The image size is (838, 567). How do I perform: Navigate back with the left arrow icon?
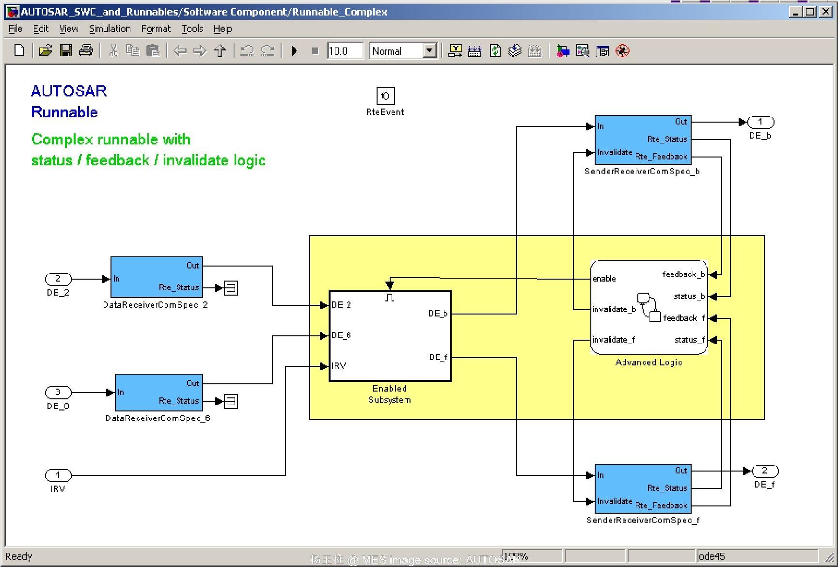180,50
